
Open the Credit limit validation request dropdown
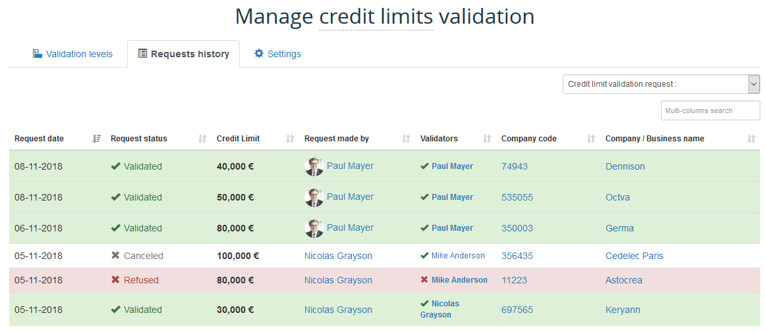pyautogui.click(x=661, y=84)
